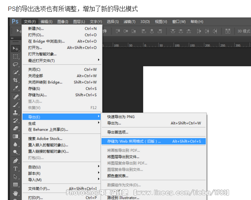Expand the 自动(U) submenu arrow
Viewport: 251px width, 200px height.
coord(99,166)
